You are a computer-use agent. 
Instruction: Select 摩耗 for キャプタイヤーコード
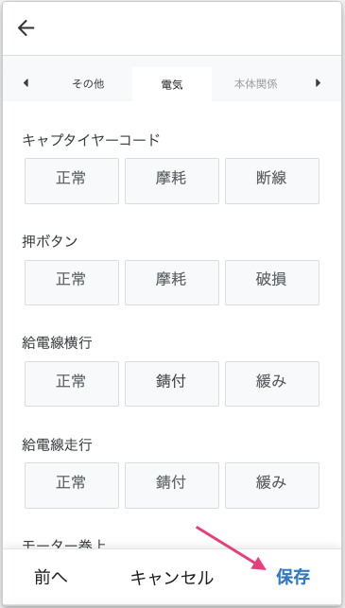(x=172, y=181)
